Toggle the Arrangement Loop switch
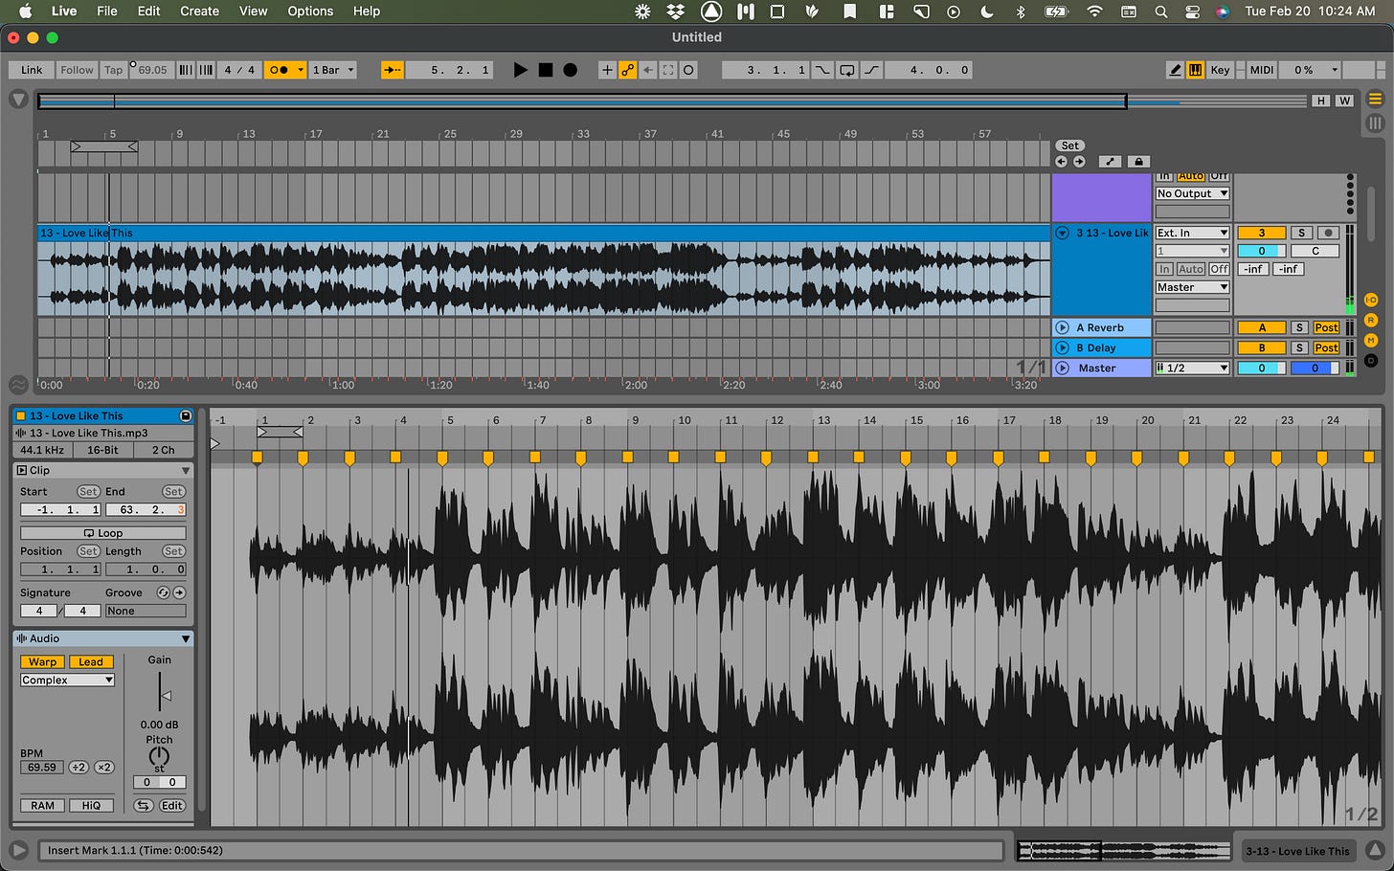The height and width of the screenshot is (871, 1394). pyautogui.click(x=847, y=70)
